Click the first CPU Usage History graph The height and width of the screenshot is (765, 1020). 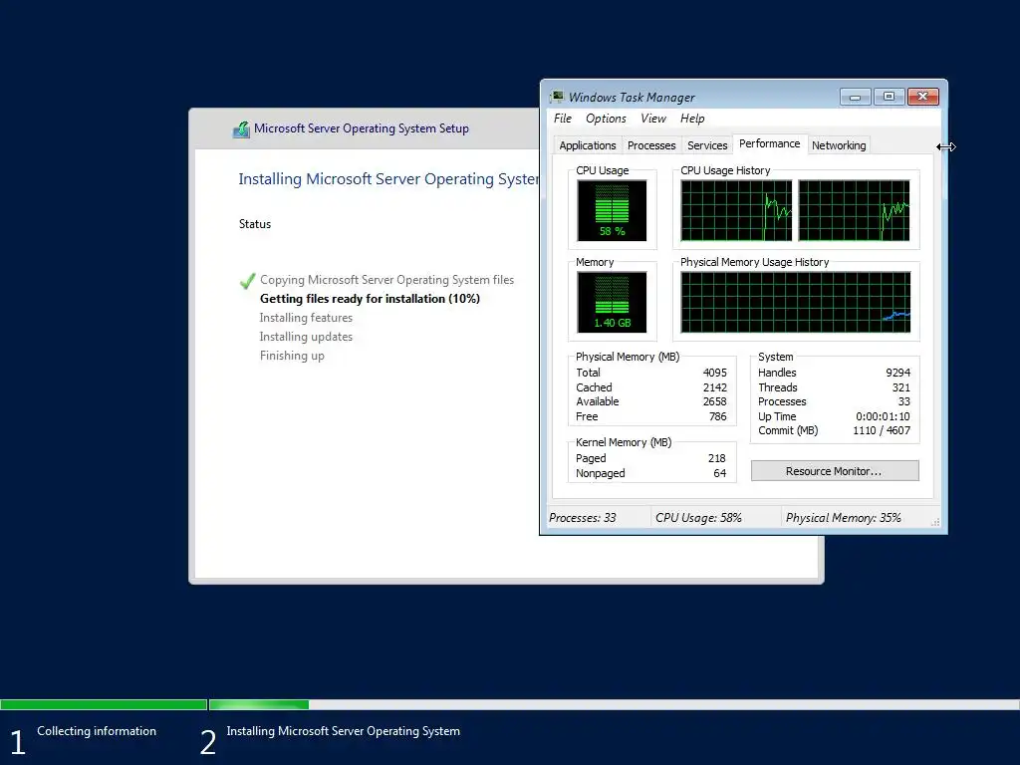[x=736, y=210]
